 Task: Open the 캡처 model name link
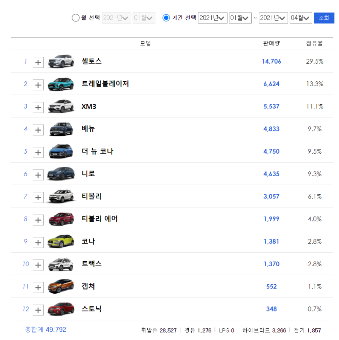pos(88,287)
